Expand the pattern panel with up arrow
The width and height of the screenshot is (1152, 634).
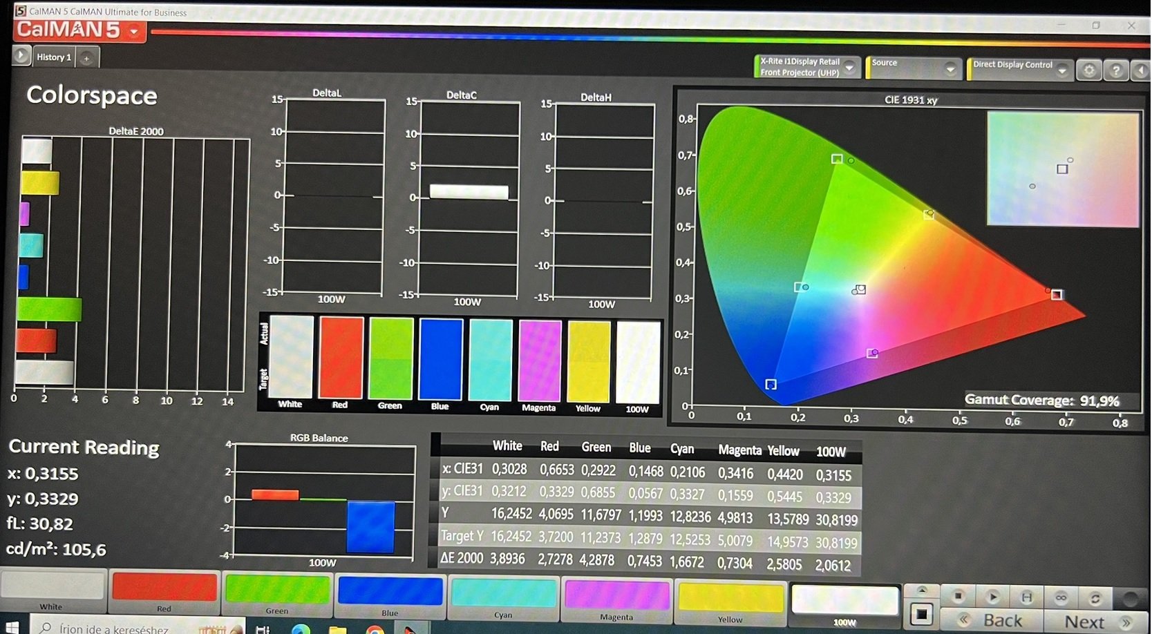tap(922, 590)
